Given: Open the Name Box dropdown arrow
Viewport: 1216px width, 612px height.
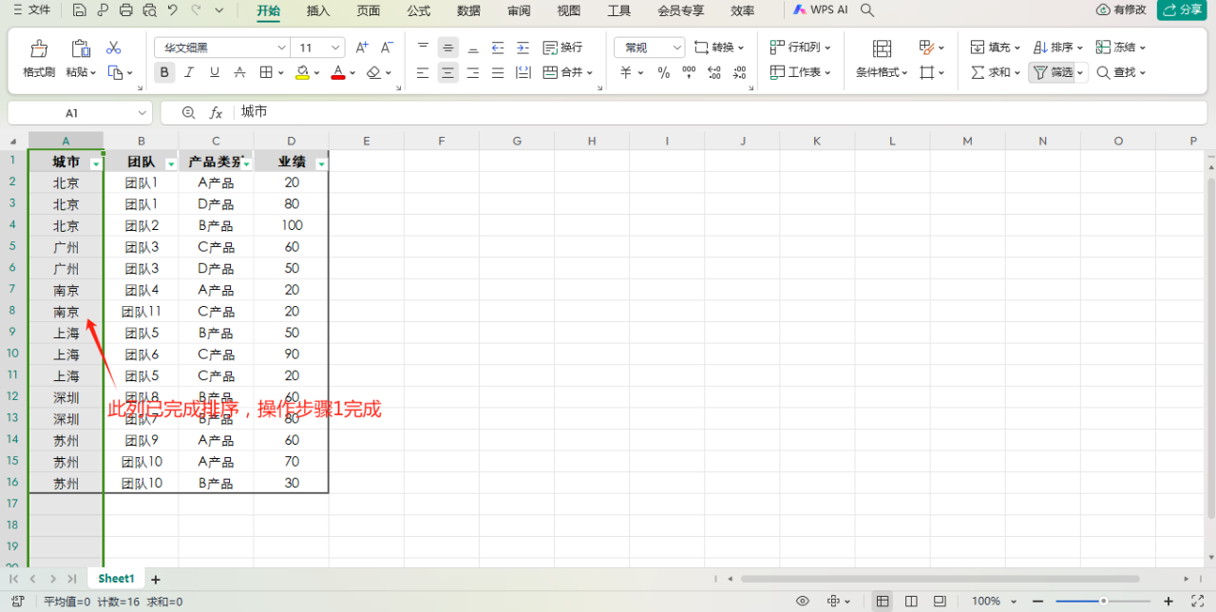Looking at the screenshot, I should (142, 113).
